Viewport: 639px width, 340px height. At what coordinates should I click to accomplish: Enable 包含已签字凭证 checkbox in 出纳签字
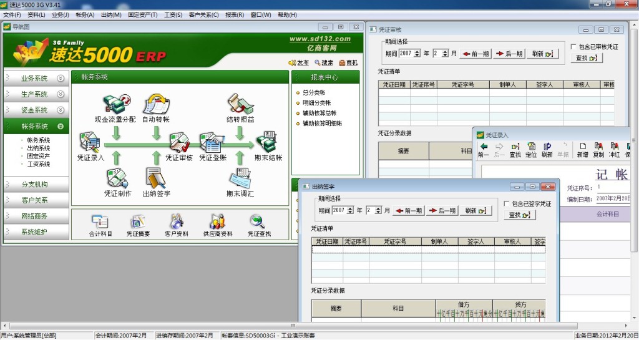[507, 203]
